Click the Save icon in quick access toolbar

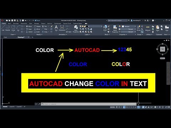click(12, 21)
